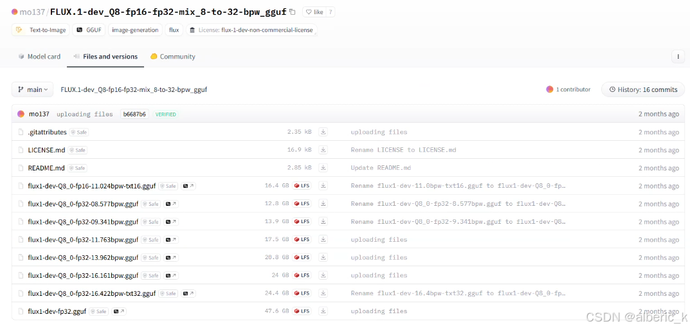Switch to the Files and versions tab
Image resolution: width=690 pixels, height=328 pixels.
(x=105, y=57)
